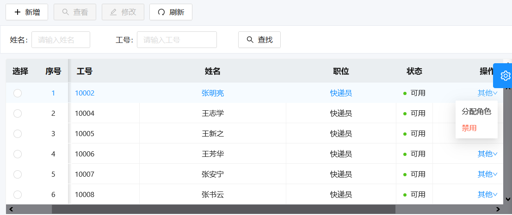Viewport: 512px width, 215px height.
Task: Click the horizontal scrollbar right arrow
Action: click(x=498, y=209)
